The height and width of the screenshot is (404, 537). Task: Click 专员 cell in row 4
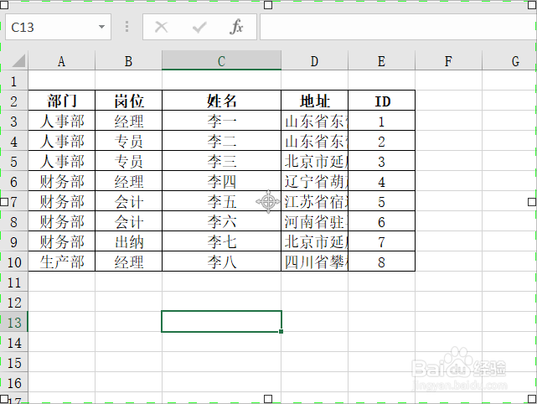point(128,141)
